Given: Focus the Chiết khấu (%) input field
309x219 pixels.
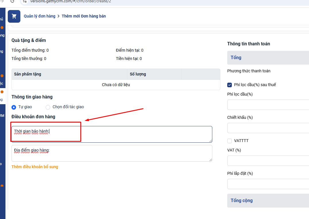Looking at the screenshot, I should click(268, 128).
